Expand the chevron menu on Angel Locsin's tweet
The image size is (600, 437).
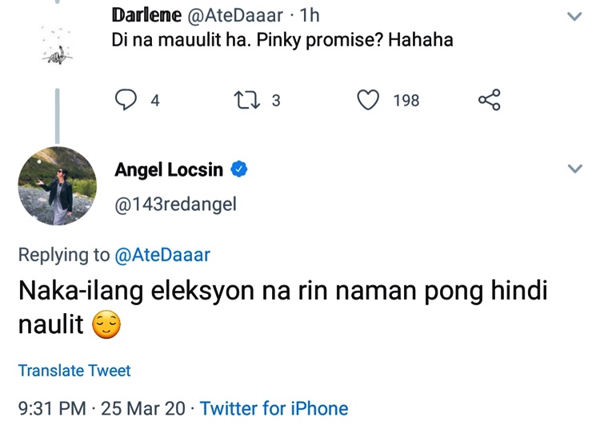(x=574, y=169)
